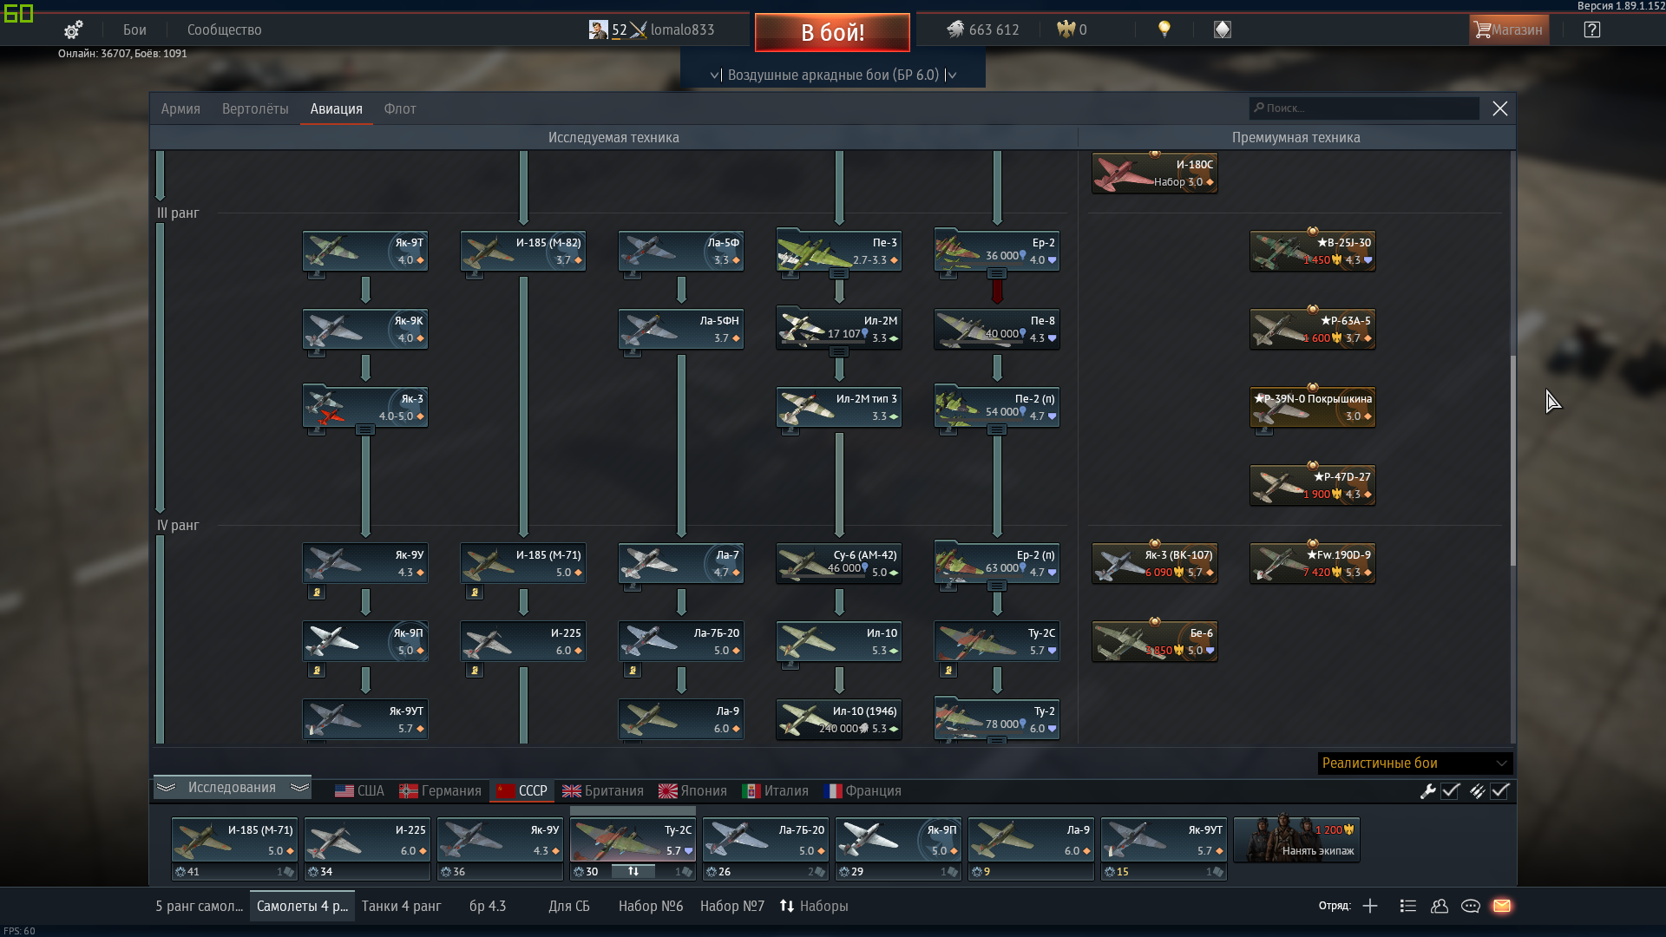Click the badge icon under Як-9У

coord(317,593)
